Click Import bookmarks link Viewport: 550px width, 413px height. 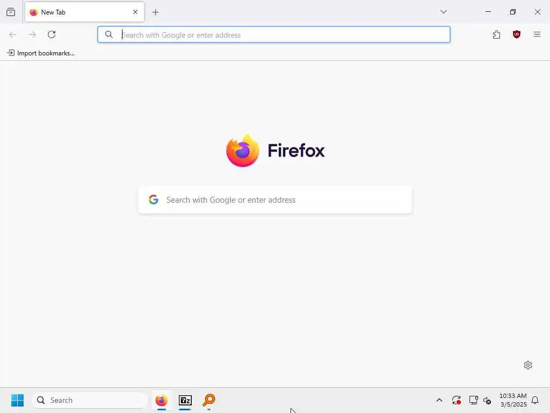coord(41,53)
